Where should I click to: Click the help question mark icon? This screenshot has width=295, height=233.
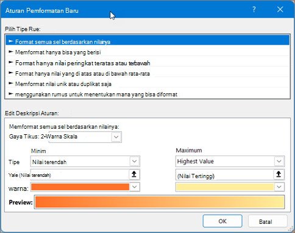point(254,9)
